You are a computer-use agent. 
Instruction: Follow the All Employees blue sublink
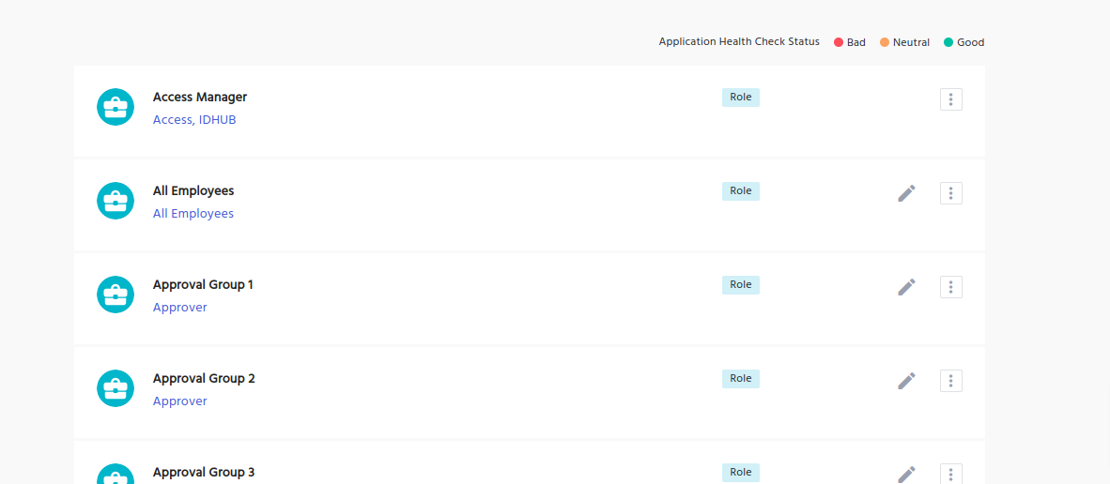point(193,214)
